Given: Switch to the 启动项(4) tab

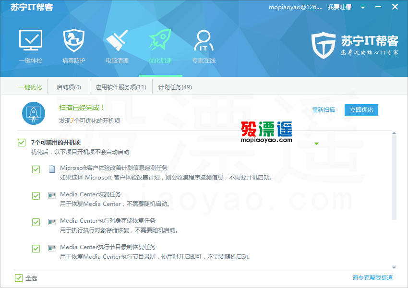Looking at the screenshot, I should click(x=69, y=87).
